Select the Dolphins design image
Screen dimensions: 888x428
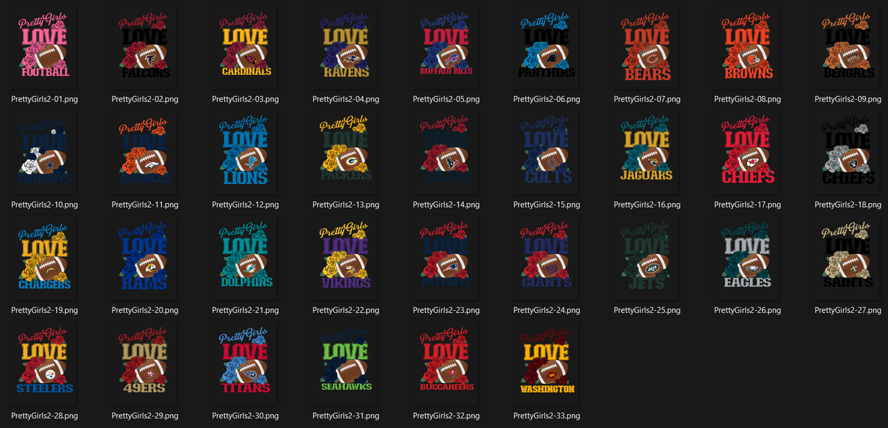click(x=246, y=258)
